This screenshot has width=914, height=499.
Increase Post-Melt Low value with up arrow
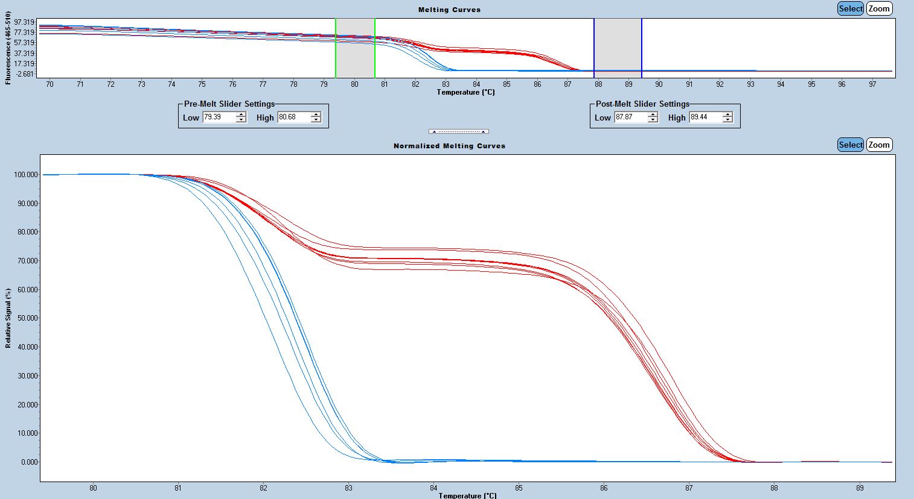[x=653, y=115]
